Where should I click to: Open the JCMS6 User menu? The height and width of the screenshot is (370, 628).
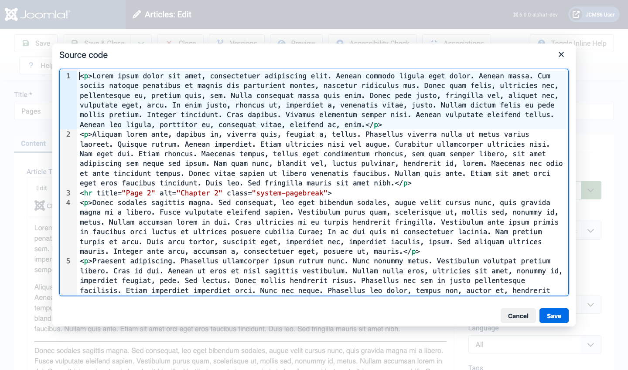tap(594, 14)
